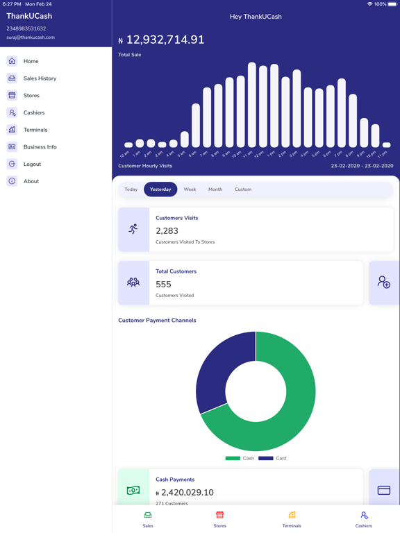Click the Hey ThankUCash greeting

pyautogui.click(x=256, y=17)
